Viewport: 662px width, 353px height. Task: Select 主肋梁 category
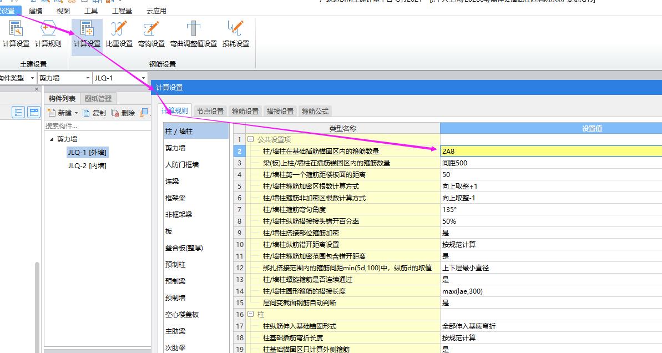196,331
